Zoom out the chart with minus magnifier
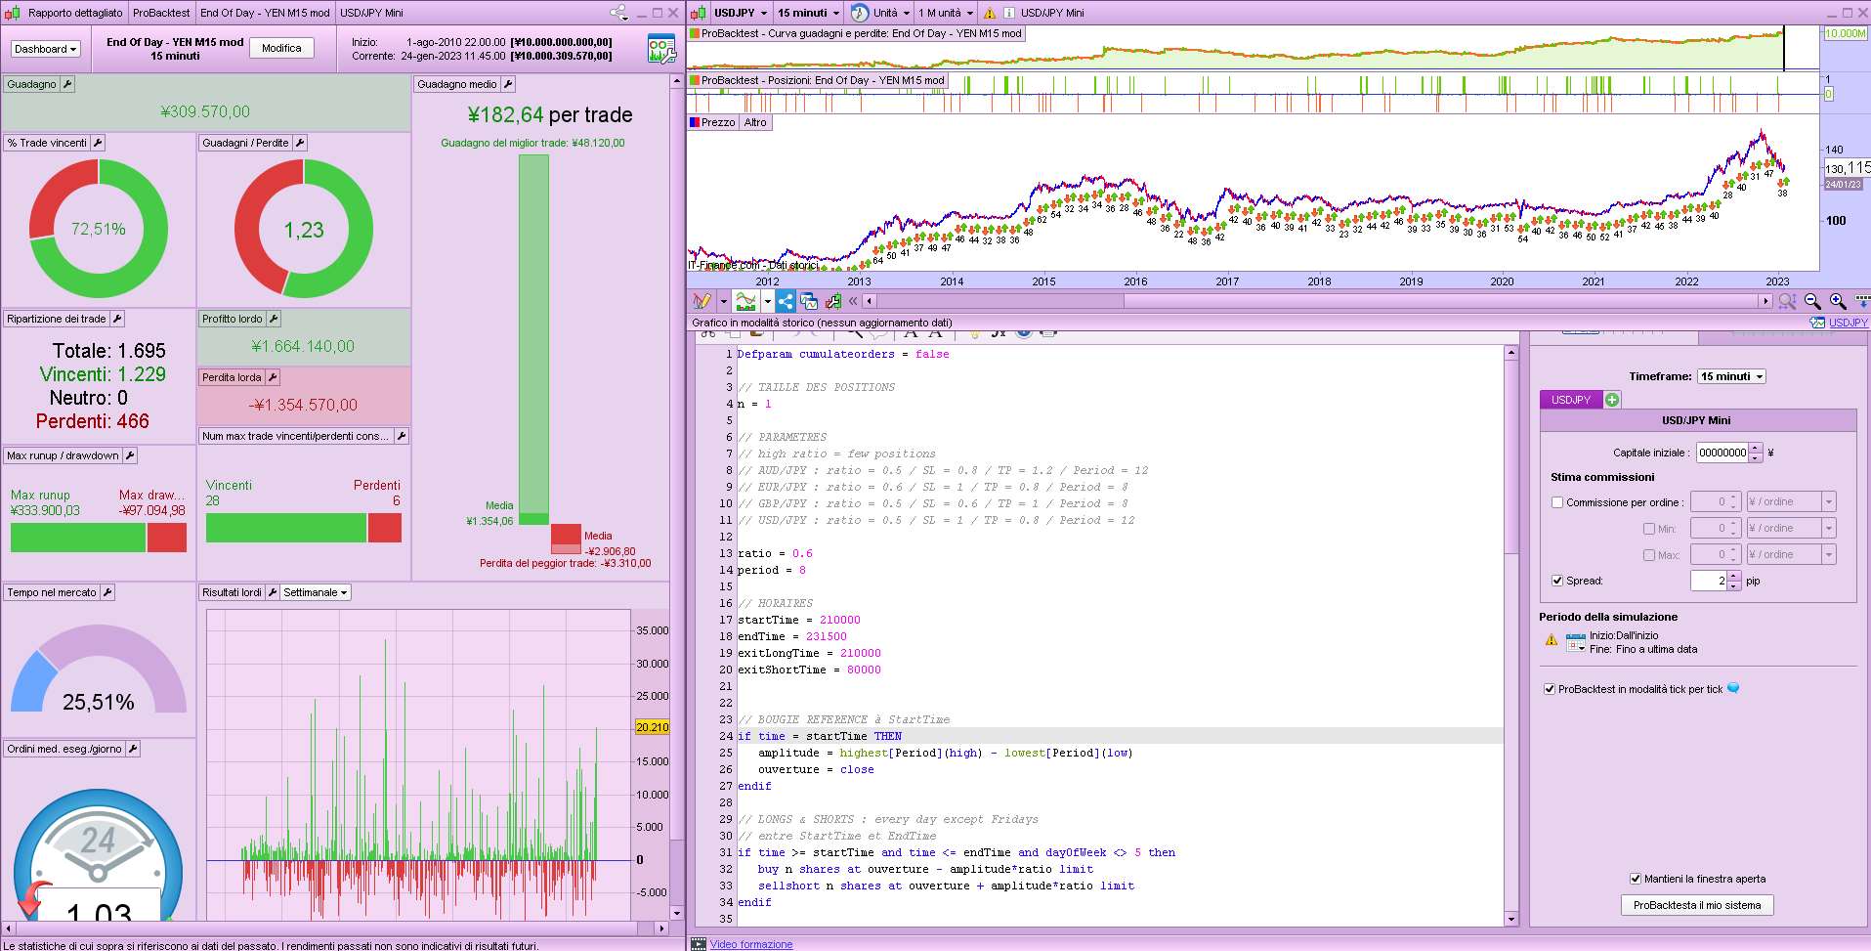 (1812, 301)
